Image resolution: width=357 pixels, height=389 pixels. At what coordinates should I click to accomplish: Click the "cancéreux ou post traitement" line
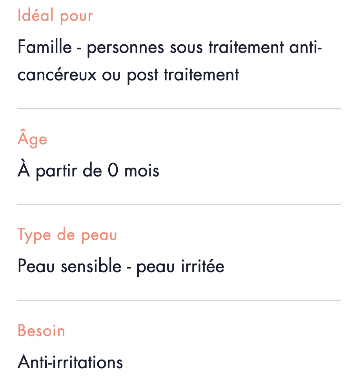[x=128, y=75]
